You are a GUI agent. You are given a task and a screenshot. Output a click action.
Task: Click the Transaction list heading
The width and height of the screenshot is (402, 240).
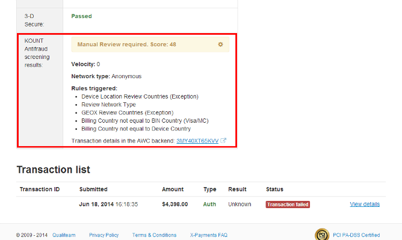[54, 170]
